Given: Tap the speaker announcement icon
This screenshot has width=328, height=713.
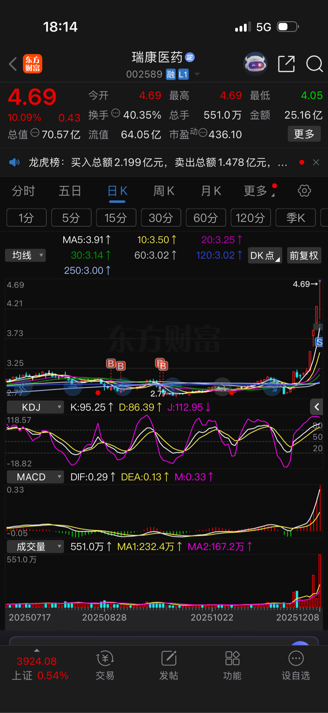Looking at the screenshot, I should pos(15,162).
